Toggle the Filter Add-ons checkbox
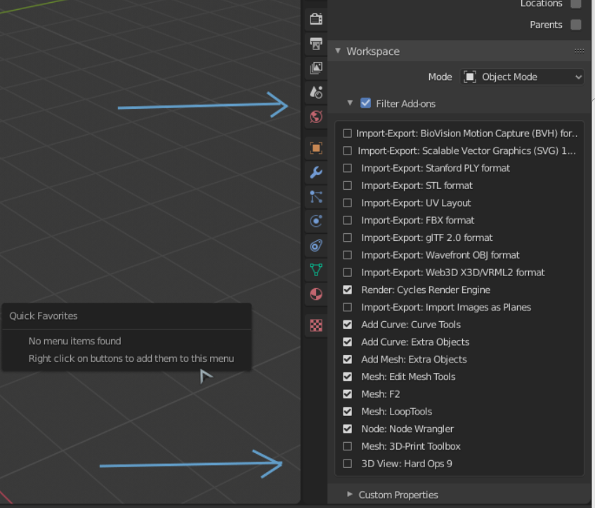 pos(365,103)
